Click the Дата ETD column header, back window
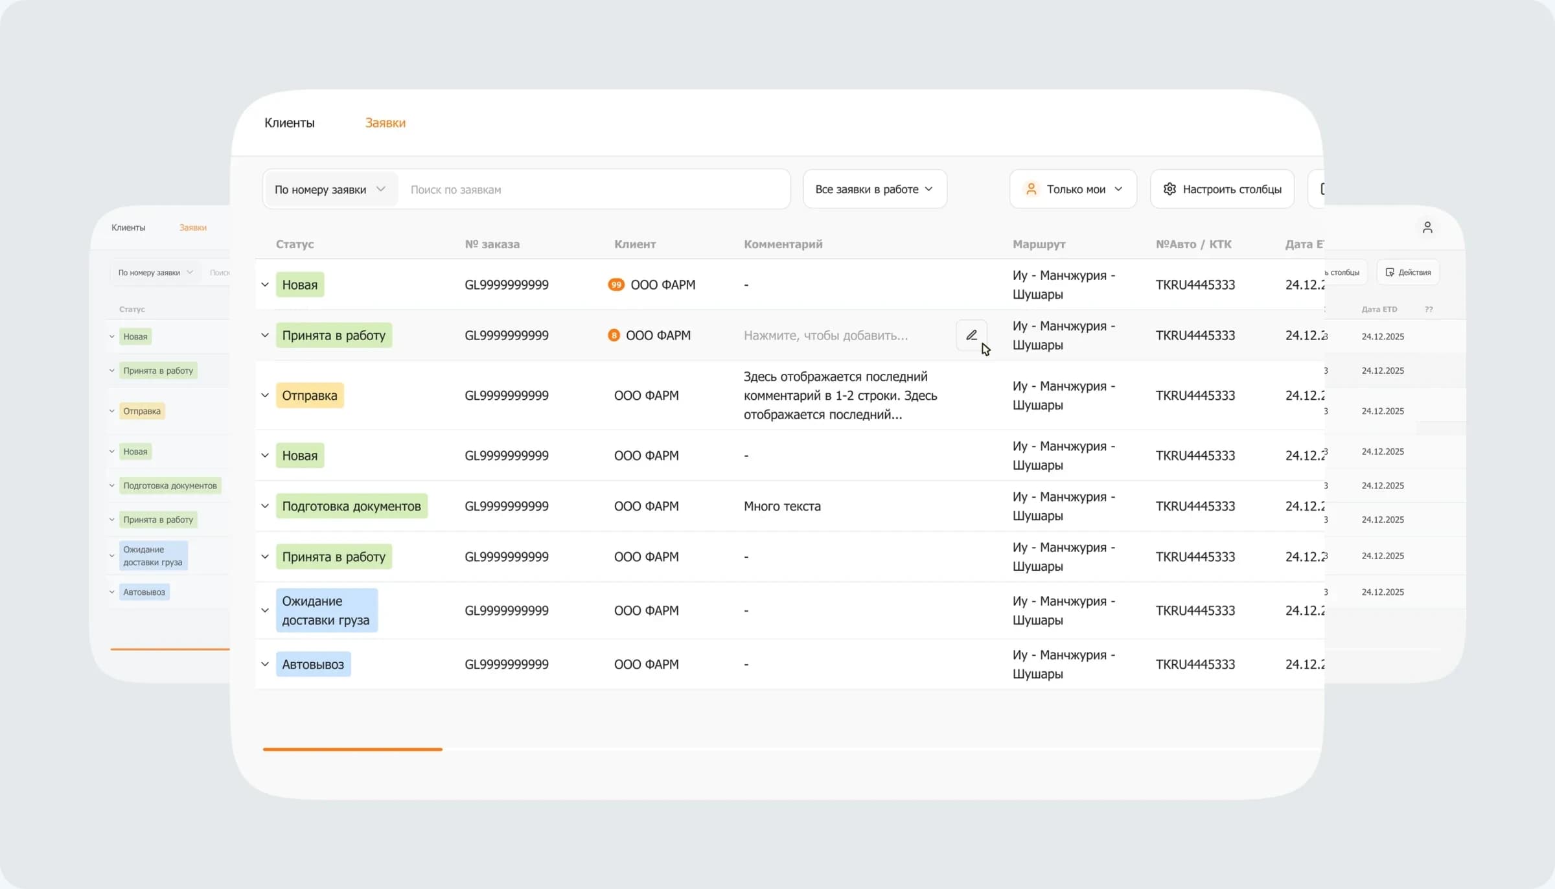 (x=1379, y=309)
